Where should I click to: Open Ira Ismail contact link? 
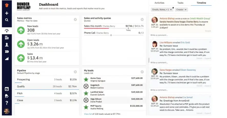(188, 97)
